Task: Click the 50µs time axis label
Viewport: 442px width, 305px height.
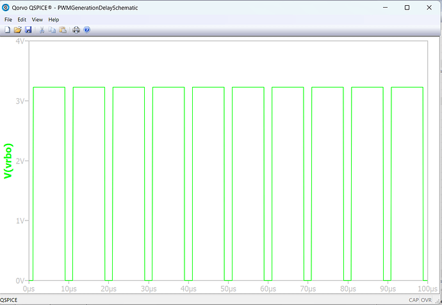Action: click(228, 289)
